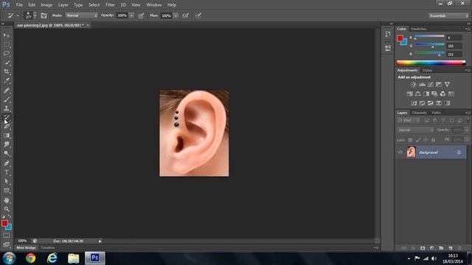
Task: Toggle airbrush mode button
Action: 186,15
